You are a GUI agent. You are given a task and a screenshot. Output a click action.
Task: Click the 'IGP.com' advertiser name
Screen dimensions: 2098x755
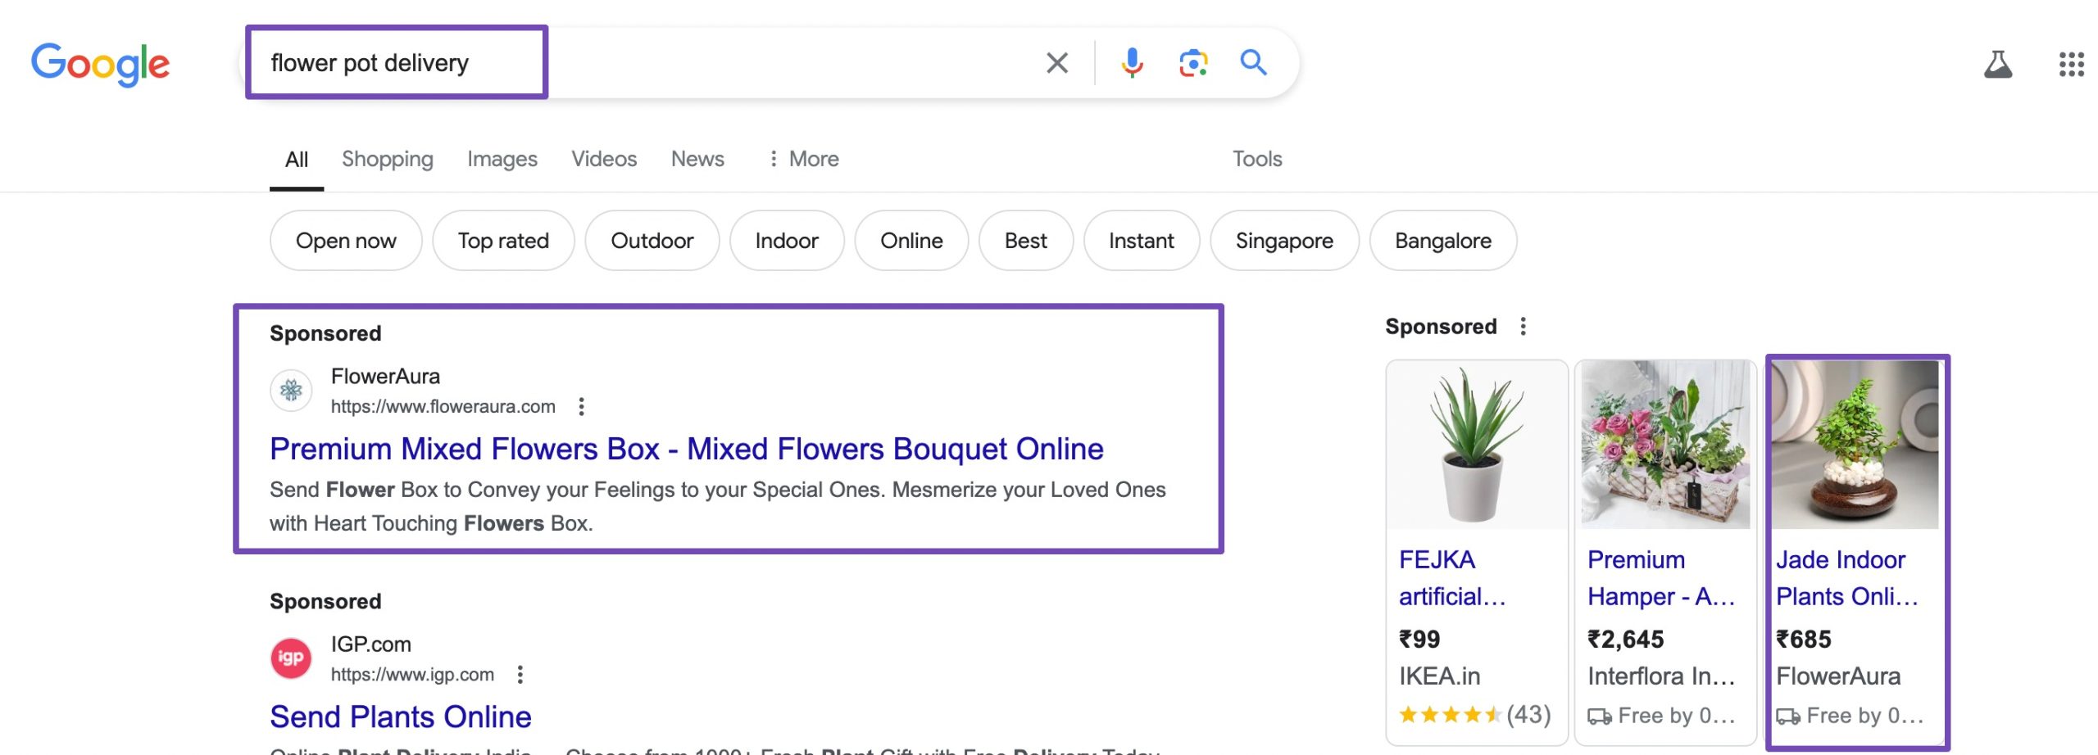point(370,644)
